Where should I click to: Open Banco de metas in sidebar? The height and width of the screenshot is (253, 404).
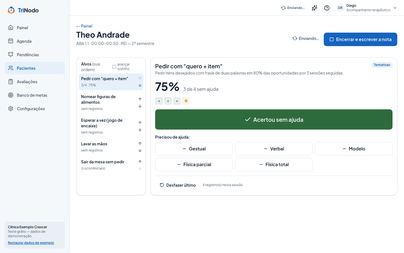pos(35,95)
